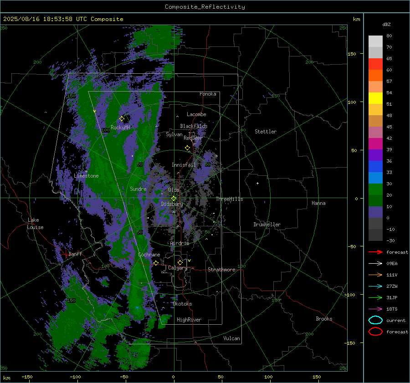This screenshot has height=383, width=410.
Task: Click the red forecast ellipse icon
Action: (x=375, y=332)
